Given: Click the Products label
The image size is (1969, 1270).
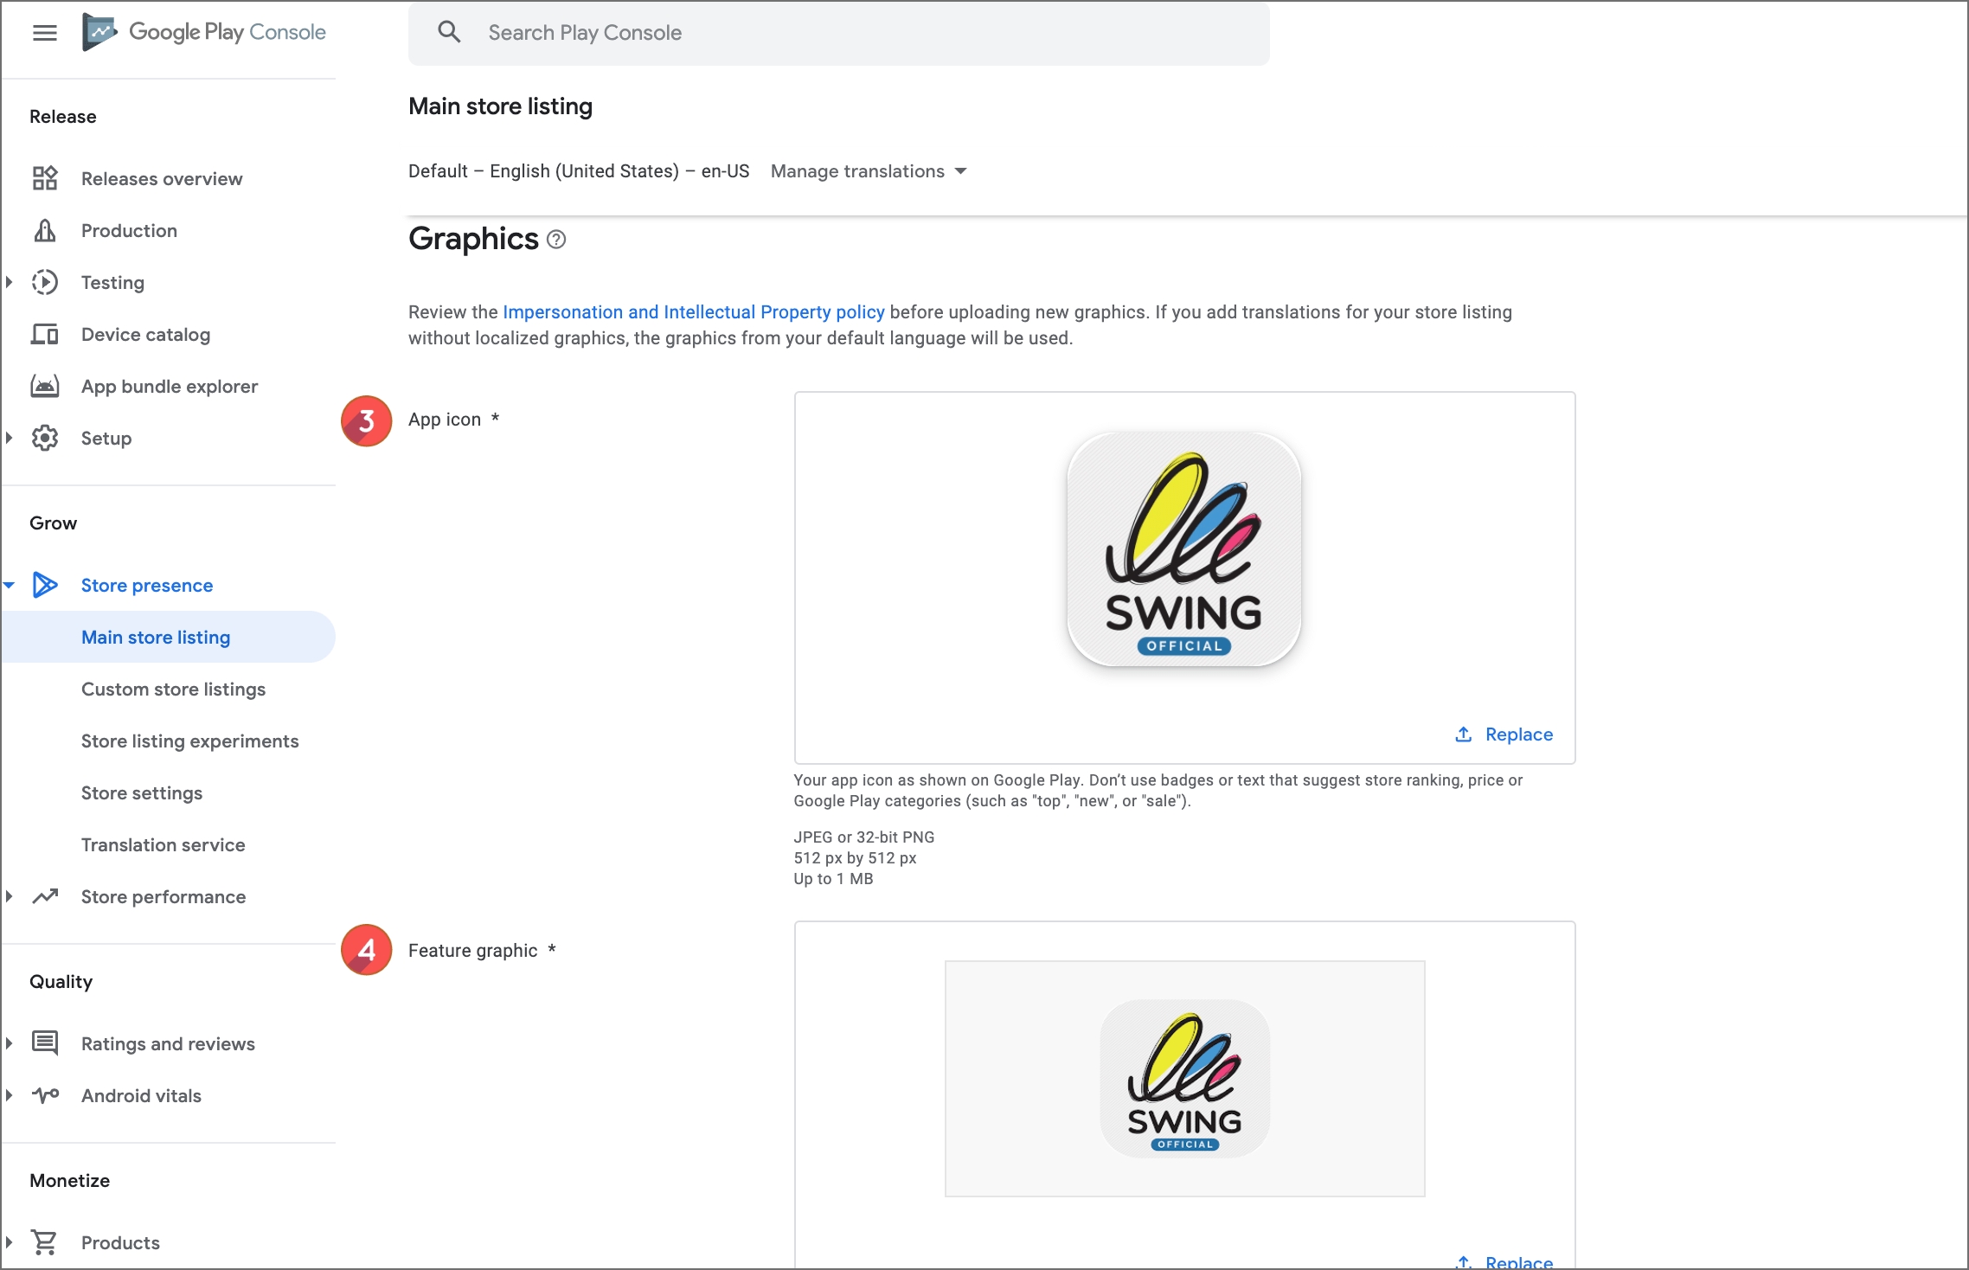Looking at the screenshot, I should pos(120,1242).
